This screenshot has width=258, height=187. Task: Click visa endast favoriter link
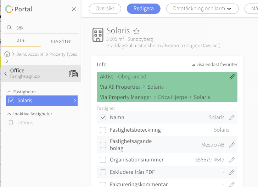(x=215, y=65)
